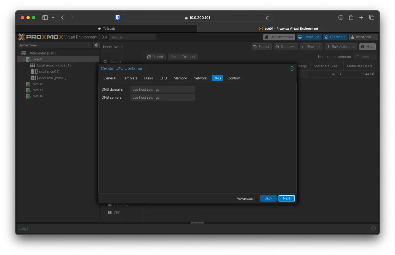Image resolution: width=395 pixels, height=255 pixels.
Task: Open the Server View dropdown
Action: coord(54,45)
